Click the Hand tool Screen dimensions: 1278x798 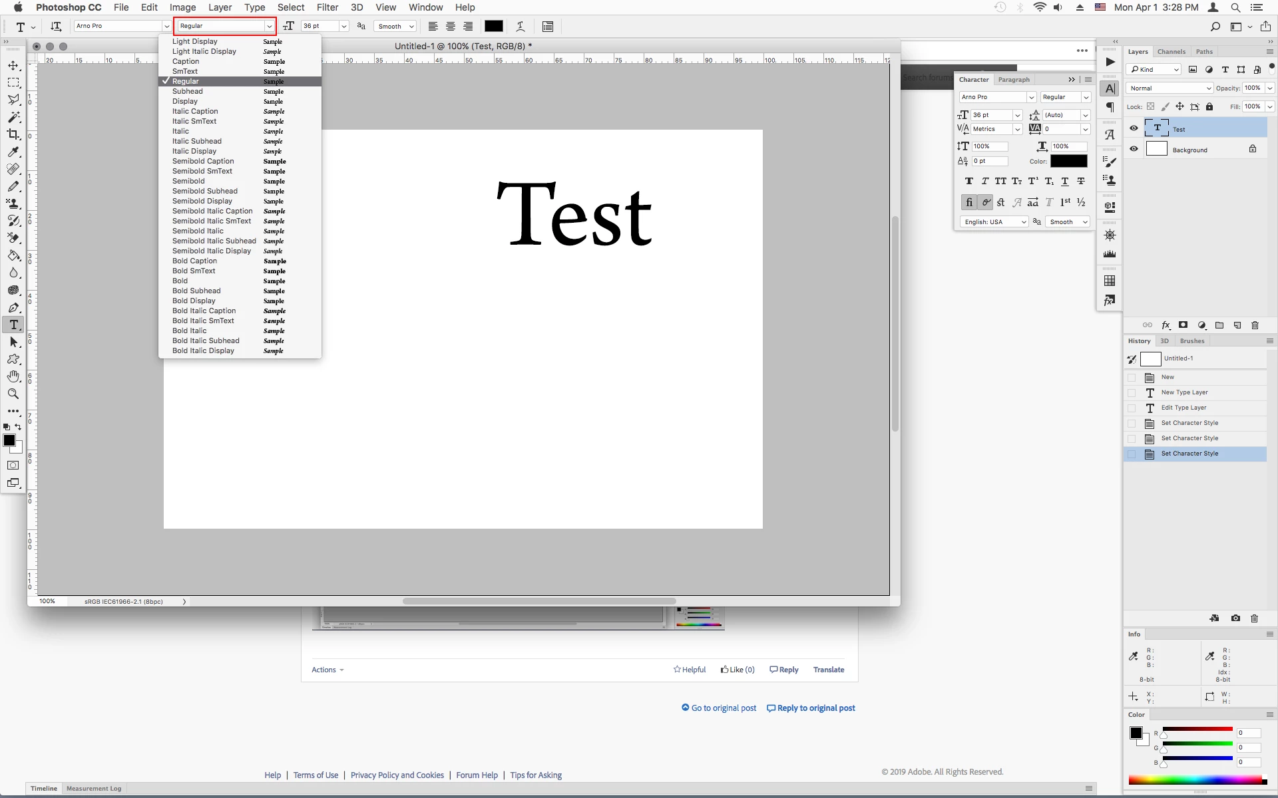pos(13,376)
